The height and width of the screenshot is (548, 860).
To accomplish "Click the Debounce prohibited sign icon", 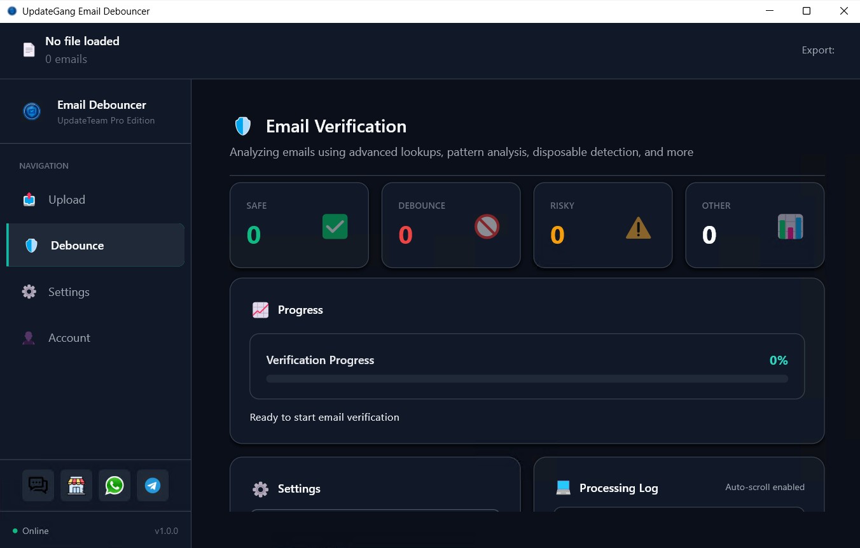I will coord(487,227).
